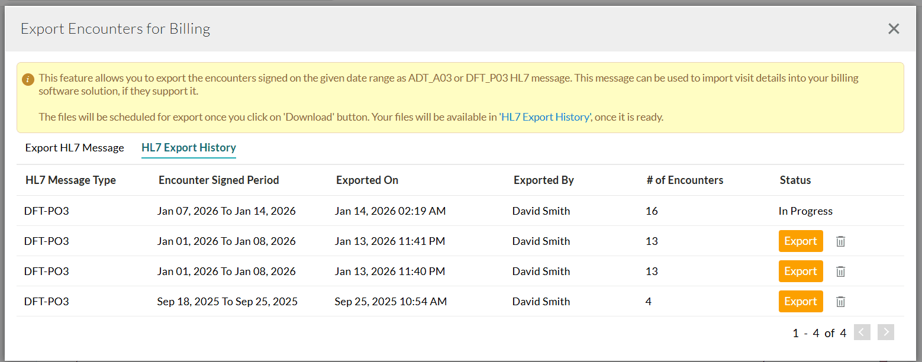922x362 pixels.
Task: Select the encounter count '16' value
Action: click(x=652, y=211)
